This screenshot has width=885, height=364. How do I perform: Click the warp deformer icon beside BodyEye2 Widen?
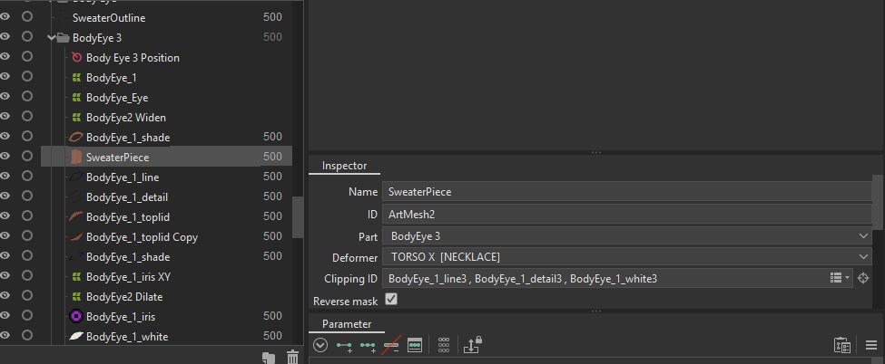[77, 117]
